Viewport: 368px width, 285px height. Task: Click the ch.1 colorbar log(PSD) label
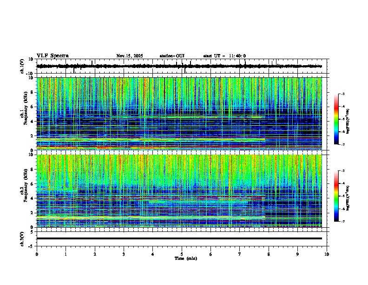click(x=348, y=122)
